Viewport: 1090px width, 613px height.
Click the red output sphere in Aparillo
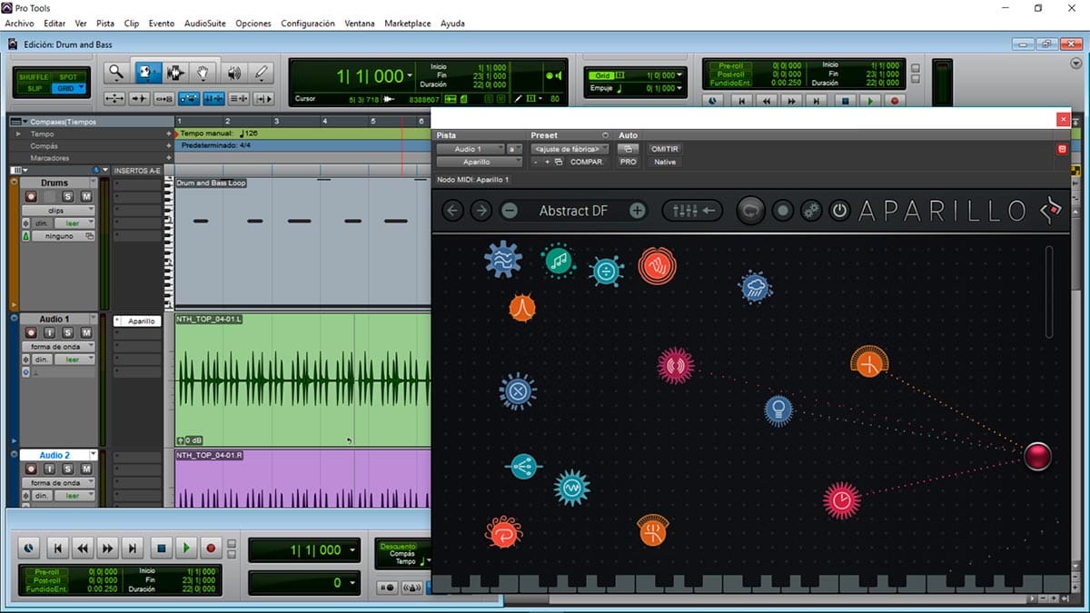click(1037, 456)
